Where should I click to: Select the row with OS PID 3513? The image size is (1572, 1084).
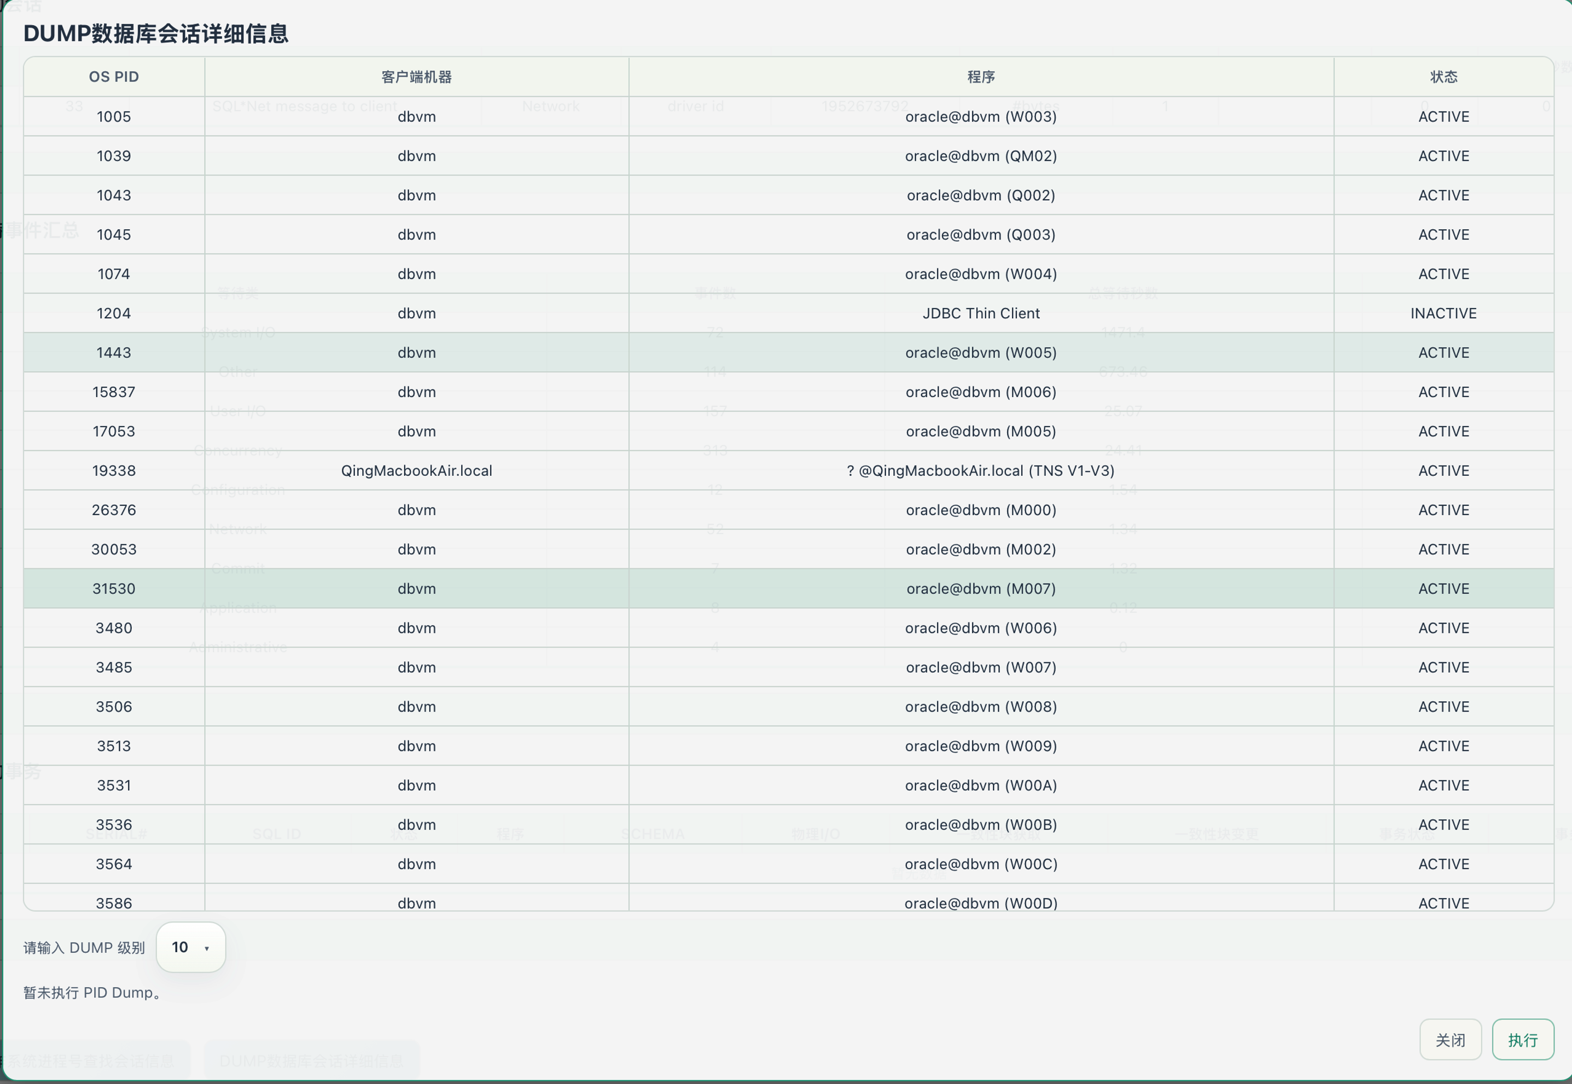point(788,747)
